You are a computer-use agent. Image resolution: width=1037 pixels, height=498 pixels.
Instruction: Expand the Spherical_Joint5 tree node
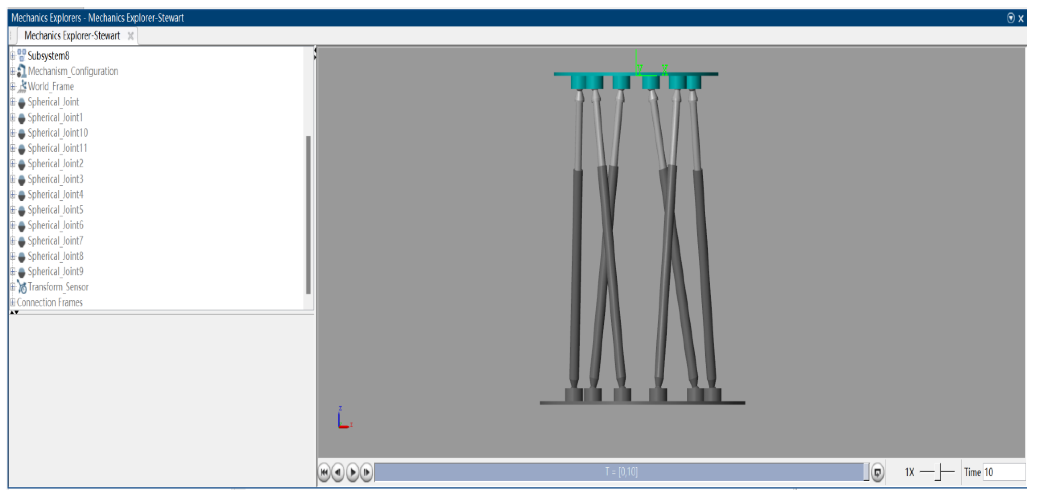tap(12, 210)
